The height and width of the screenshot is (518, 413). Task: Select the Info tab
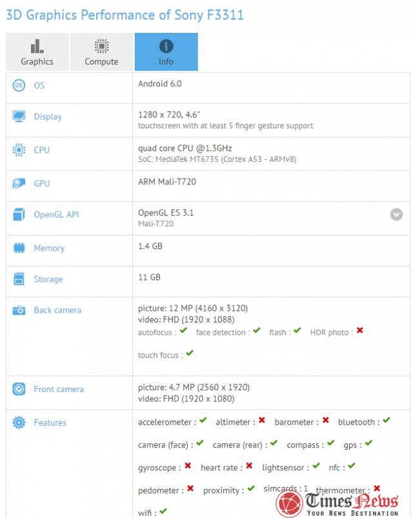[166, 52]
